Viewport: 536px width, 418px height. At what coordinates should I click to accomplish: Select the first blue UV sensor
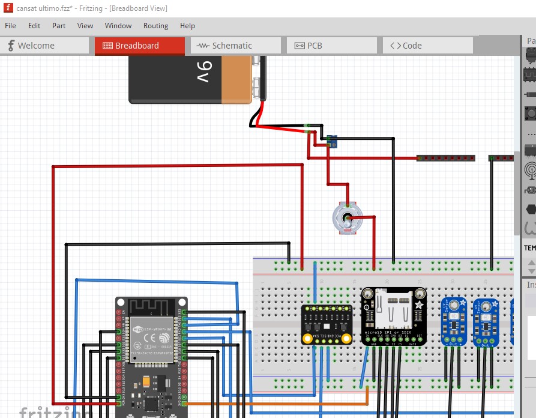pyautogui.click(x=454, y=323)
